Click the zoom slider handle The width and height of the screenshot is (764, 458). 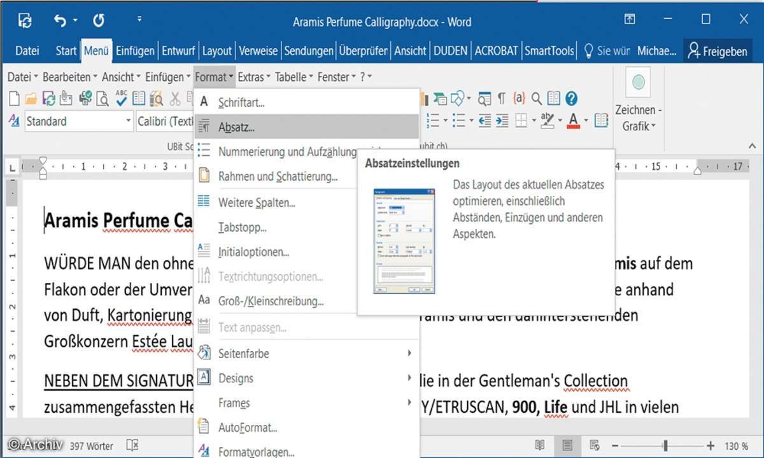[665, 446]
